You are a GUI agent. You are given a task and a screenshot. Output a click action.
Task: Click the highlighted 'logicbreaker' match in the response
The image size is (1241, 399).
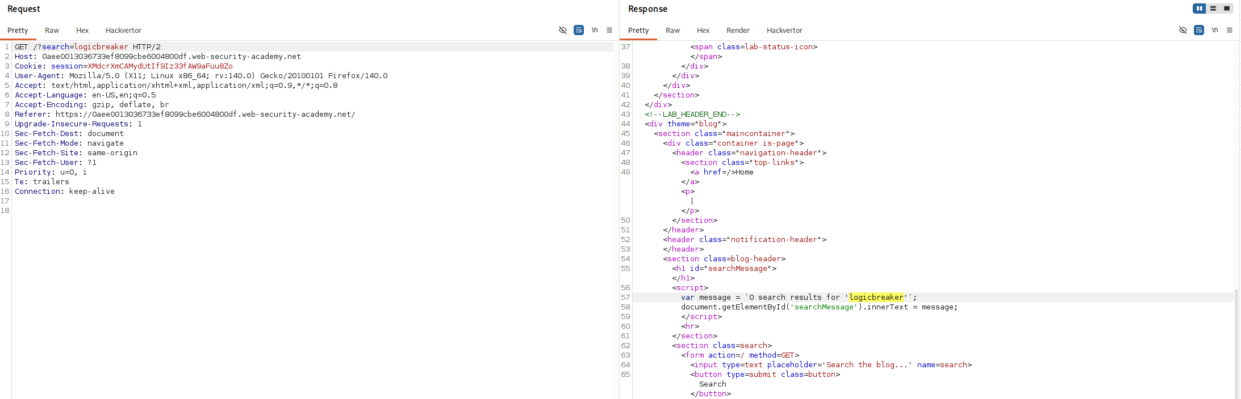point(876,298)
